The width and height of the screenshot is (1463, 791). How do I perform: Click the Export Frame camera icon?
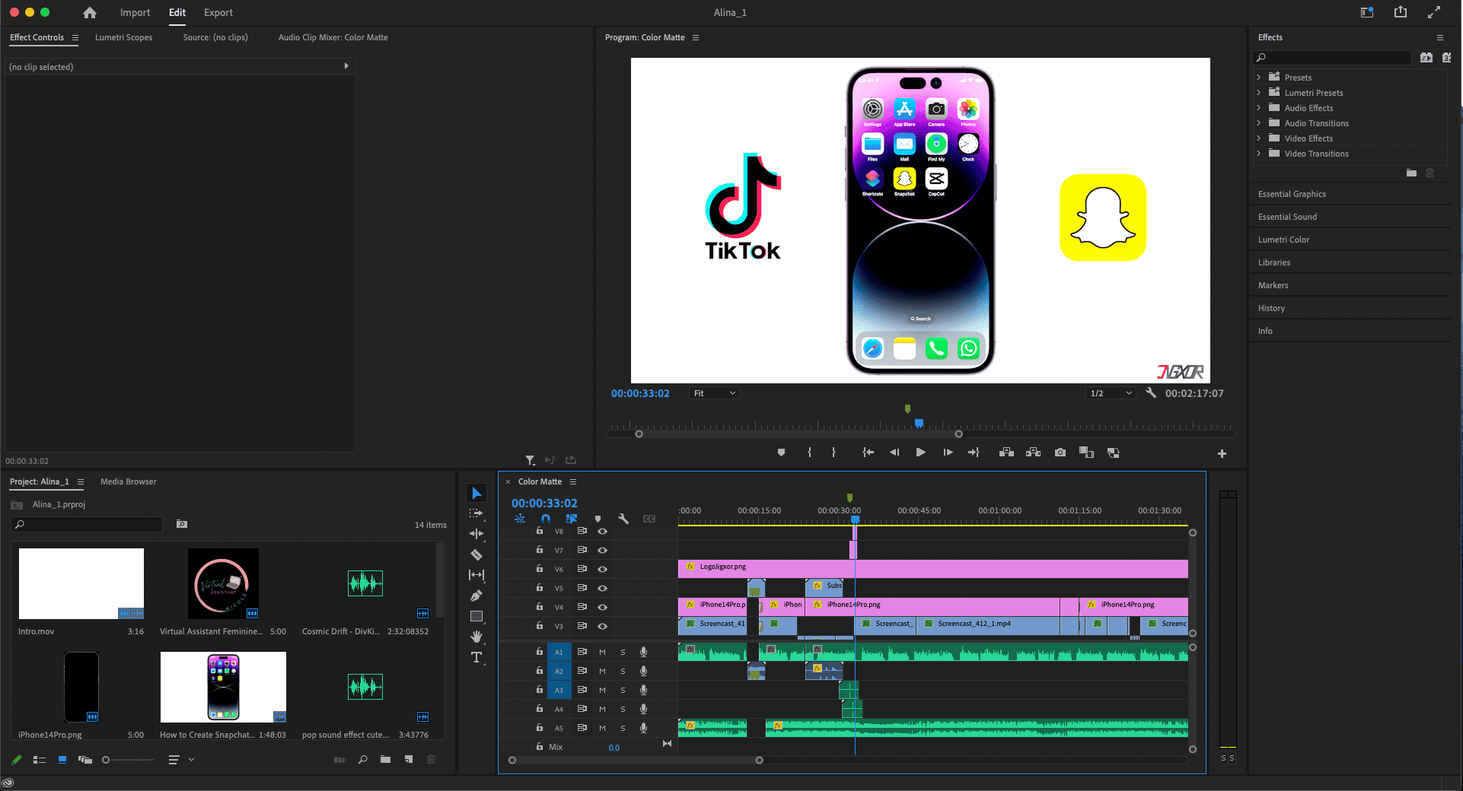pos(1060,453)
